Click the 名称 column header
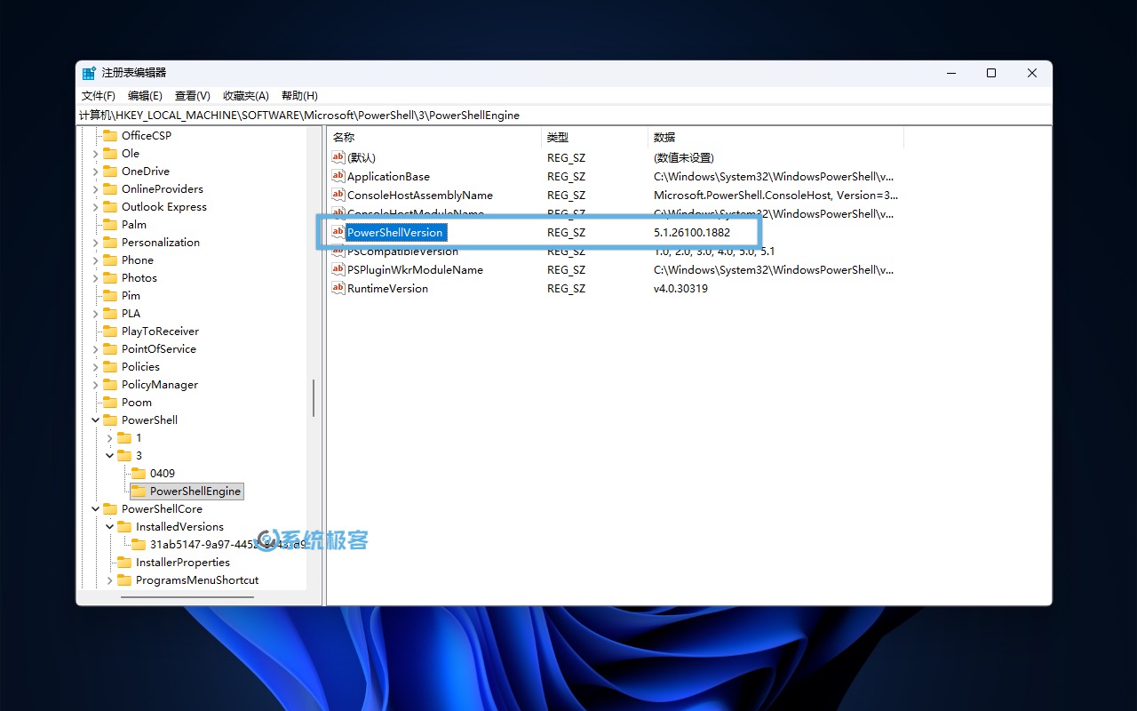This screenshot has width=1137, height=711. click(x=344, y=138)
